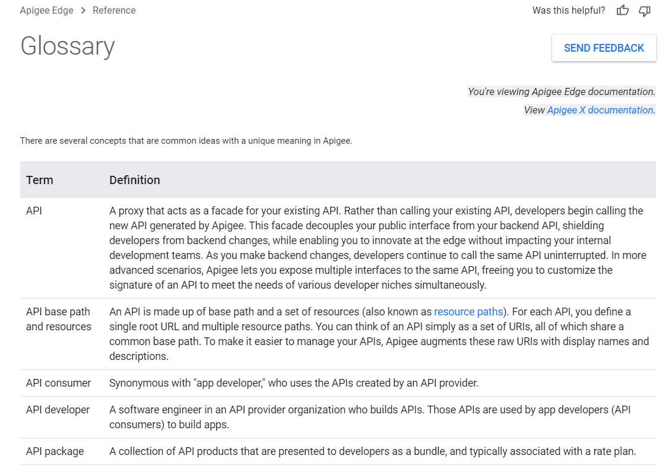The image size is (671, 471).
Task: Click the API consumer definition text
Action: pos(294,383)
